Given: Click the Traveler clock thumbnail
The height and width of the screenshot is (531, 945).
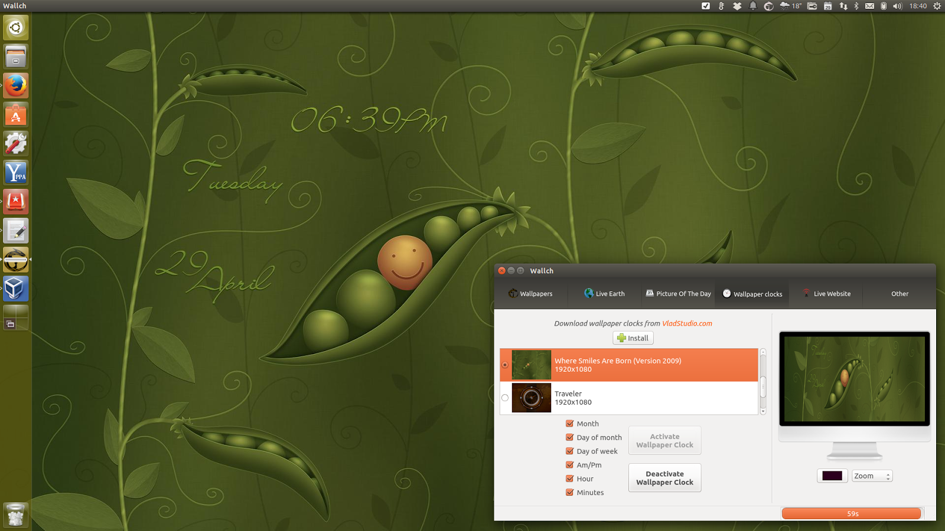Looking at the screenshot, I should coord(531,398).
